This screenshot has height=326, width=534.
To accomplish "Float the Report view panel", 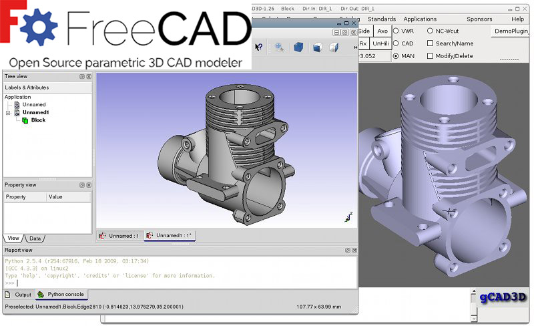I will tap(348, 250).
